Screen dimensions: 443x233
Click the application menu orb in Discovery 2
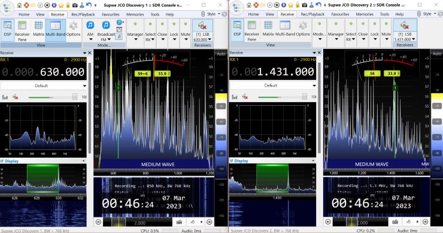(236, 8)
